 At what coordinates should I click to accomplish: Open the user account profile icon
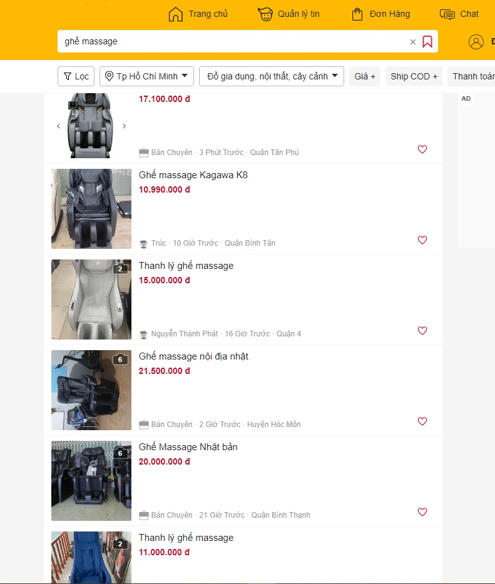tap(476, 42)
